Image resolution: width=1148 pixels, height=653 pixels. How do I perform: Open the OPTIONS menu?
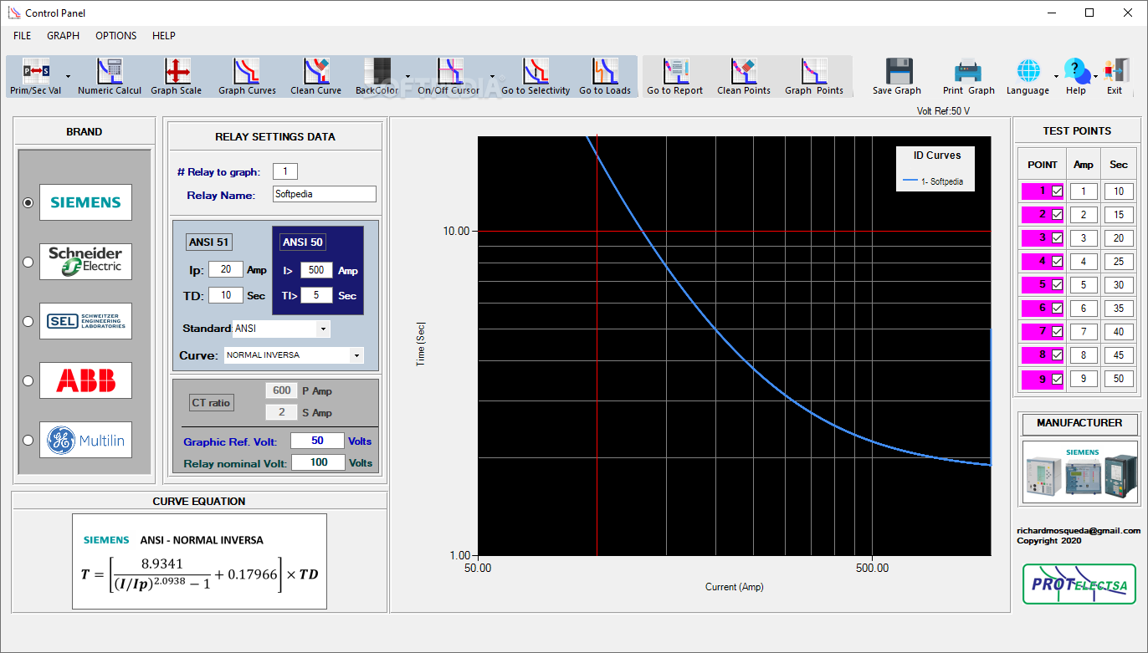pyautogui.click(x=116, y=36)
